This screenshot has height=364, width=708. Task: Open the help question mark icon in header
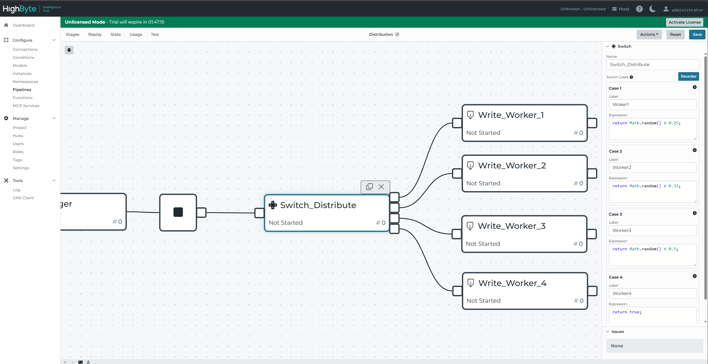[x=639, y=9]
